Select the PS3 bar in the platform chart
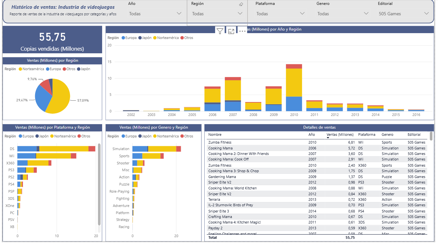Viewport: 438px width, 243px height. pos(27,170)
